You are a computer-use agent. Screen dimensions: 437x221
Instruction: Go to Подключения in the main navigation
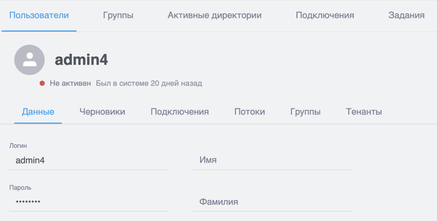point(325,15)
